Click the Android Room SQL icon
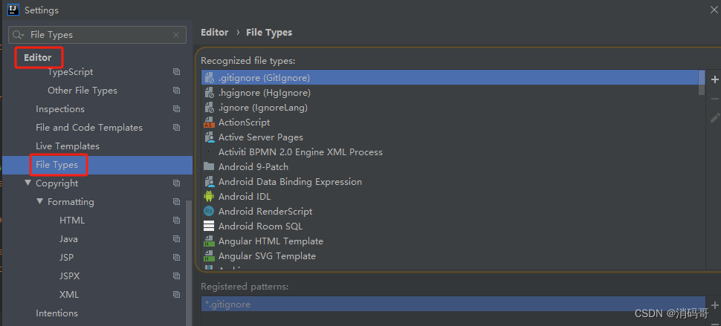Image resolution: width=721 pixels, height=326 pixels. [x=209, y=226]
